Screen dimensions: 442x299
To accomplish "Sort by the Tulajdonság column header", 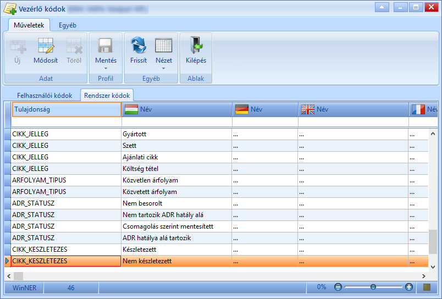I will [67, 109].
